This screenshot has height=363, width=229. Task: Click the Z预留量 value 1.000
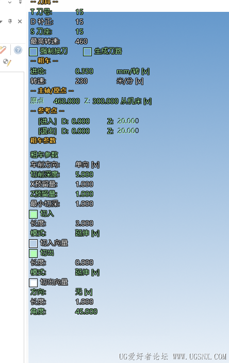(84, 194)
